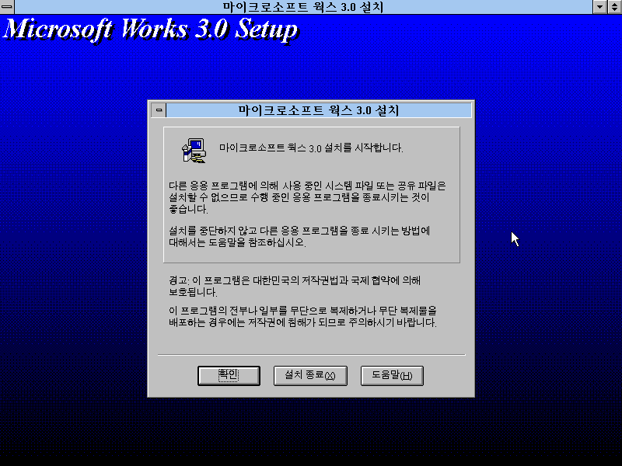Screen dimensions: 622x466
Task: Click the text 마이크로소프트 웍스 3.0 설치를 시작합니다.
Action: (x=311, y=148)
